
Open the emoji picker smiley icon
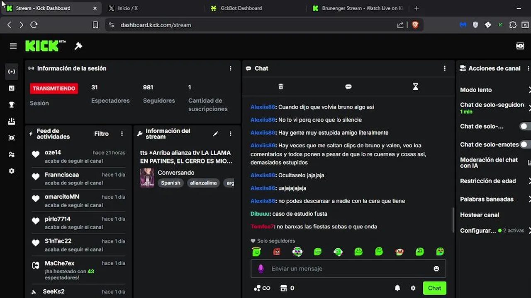[436, 269]
